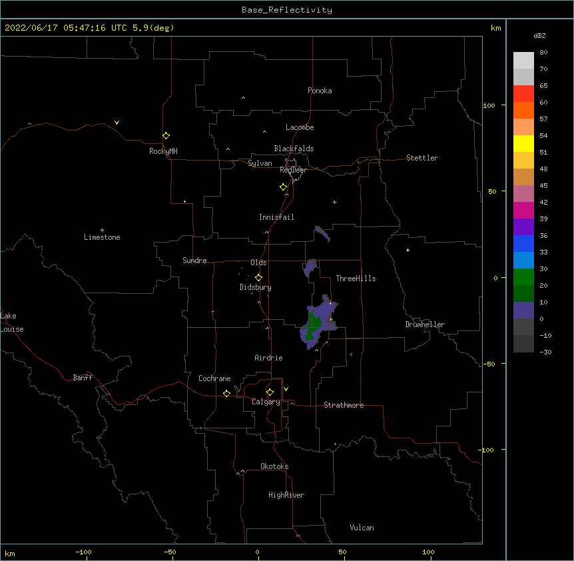This screenshot has width=574, height=561.
Task: Click the large green-core radar echo near ThreeHills
Action: click(x=318, y=323)
